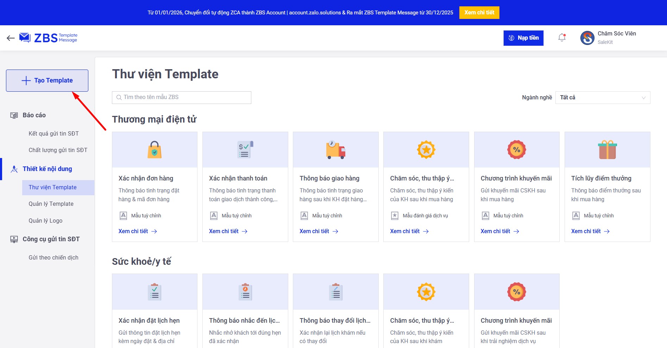Open Gửi theo chiến dịch in sidebar
Image resolution: width=667 pixels, height=348 pixels.
point(54,257)
